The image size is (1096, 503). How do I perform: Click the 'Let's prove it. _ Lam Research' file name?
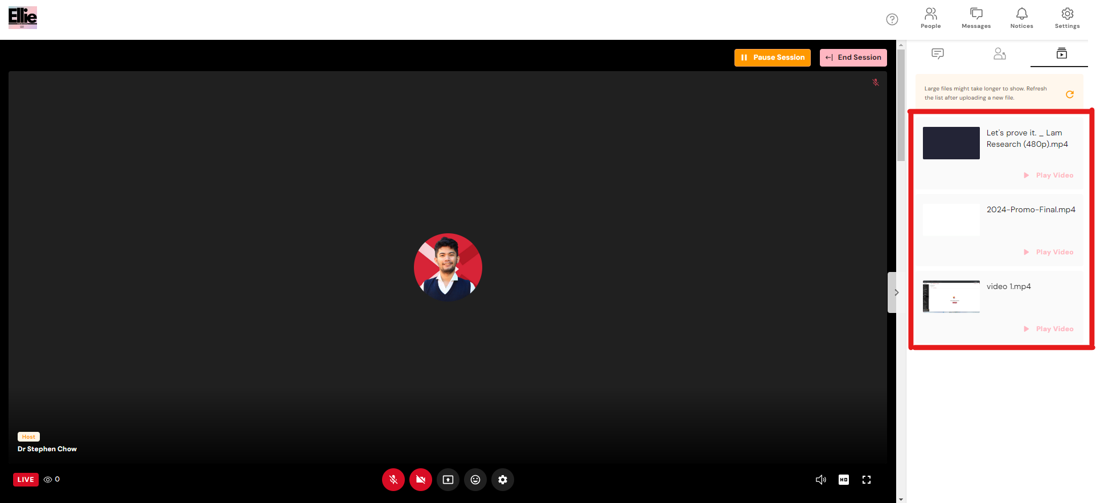coord(1027,138)
